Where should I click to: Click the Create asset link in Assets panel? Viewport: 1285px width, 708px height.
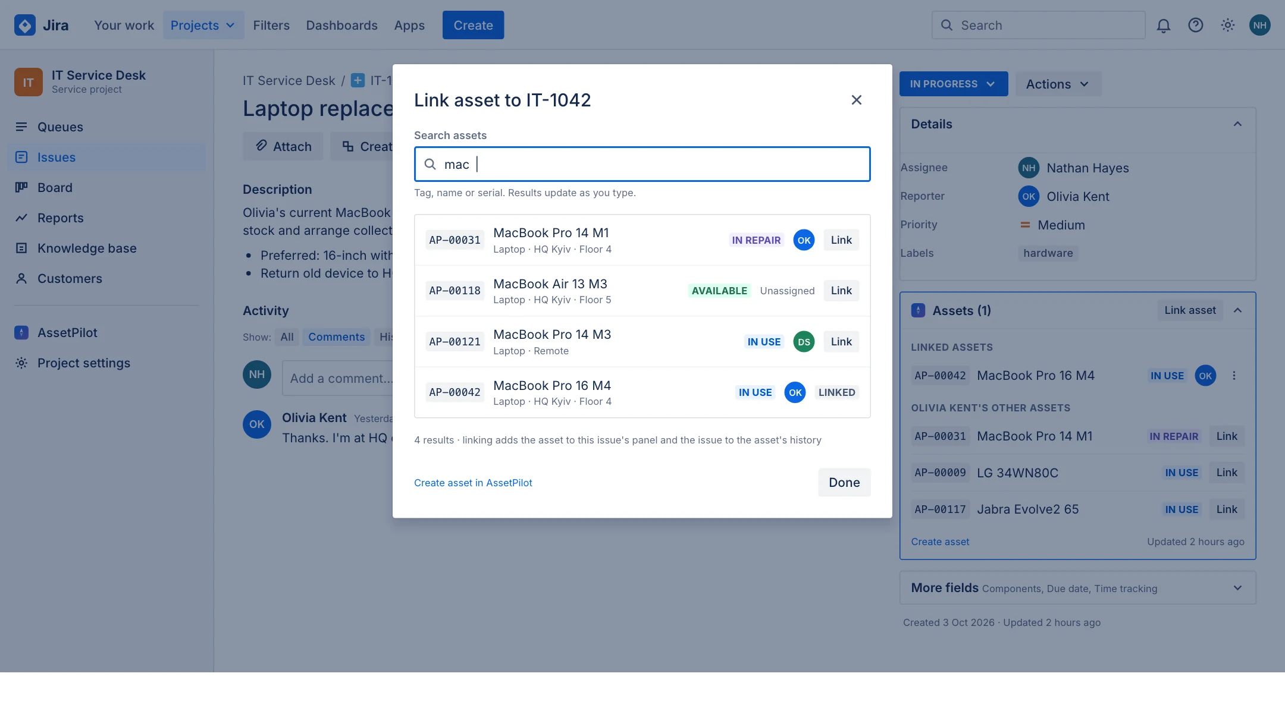tap(940, 542)
